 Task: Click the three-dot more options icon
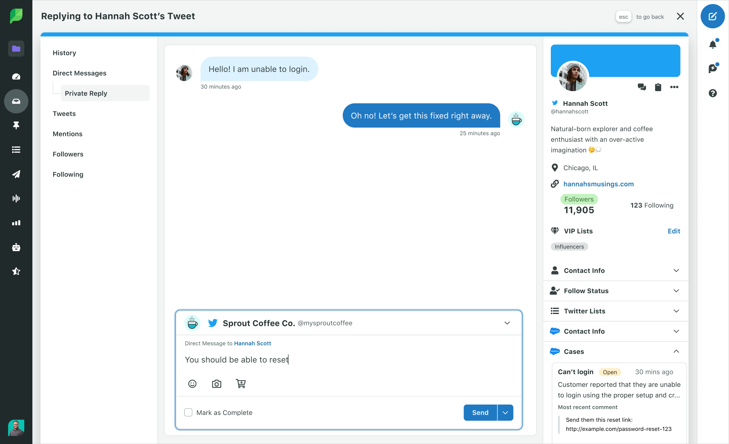pyautogui.click(x=674, y=87)
